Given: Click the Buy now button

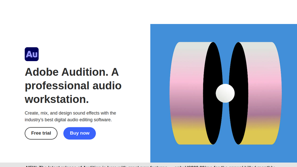Looking at the screenshot, I should point(80,133).
